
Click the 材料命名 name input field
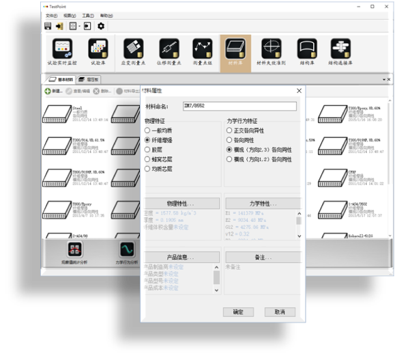239,106
